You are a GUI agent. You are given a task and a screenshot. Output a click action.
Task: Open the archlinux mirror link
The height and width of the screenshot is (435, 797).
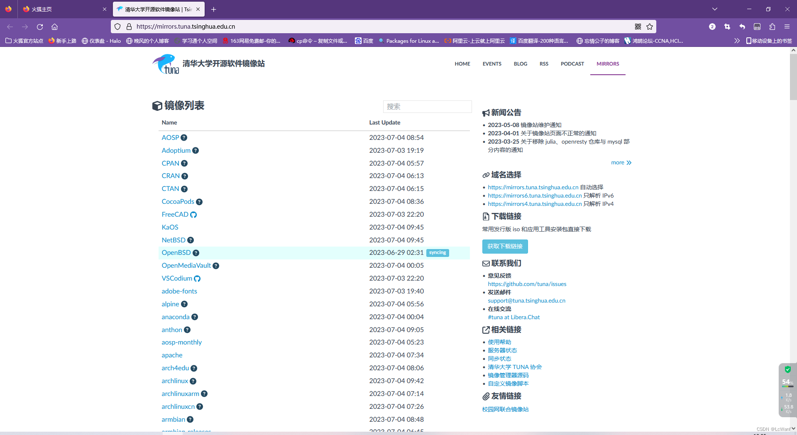[x=175, y=381]
